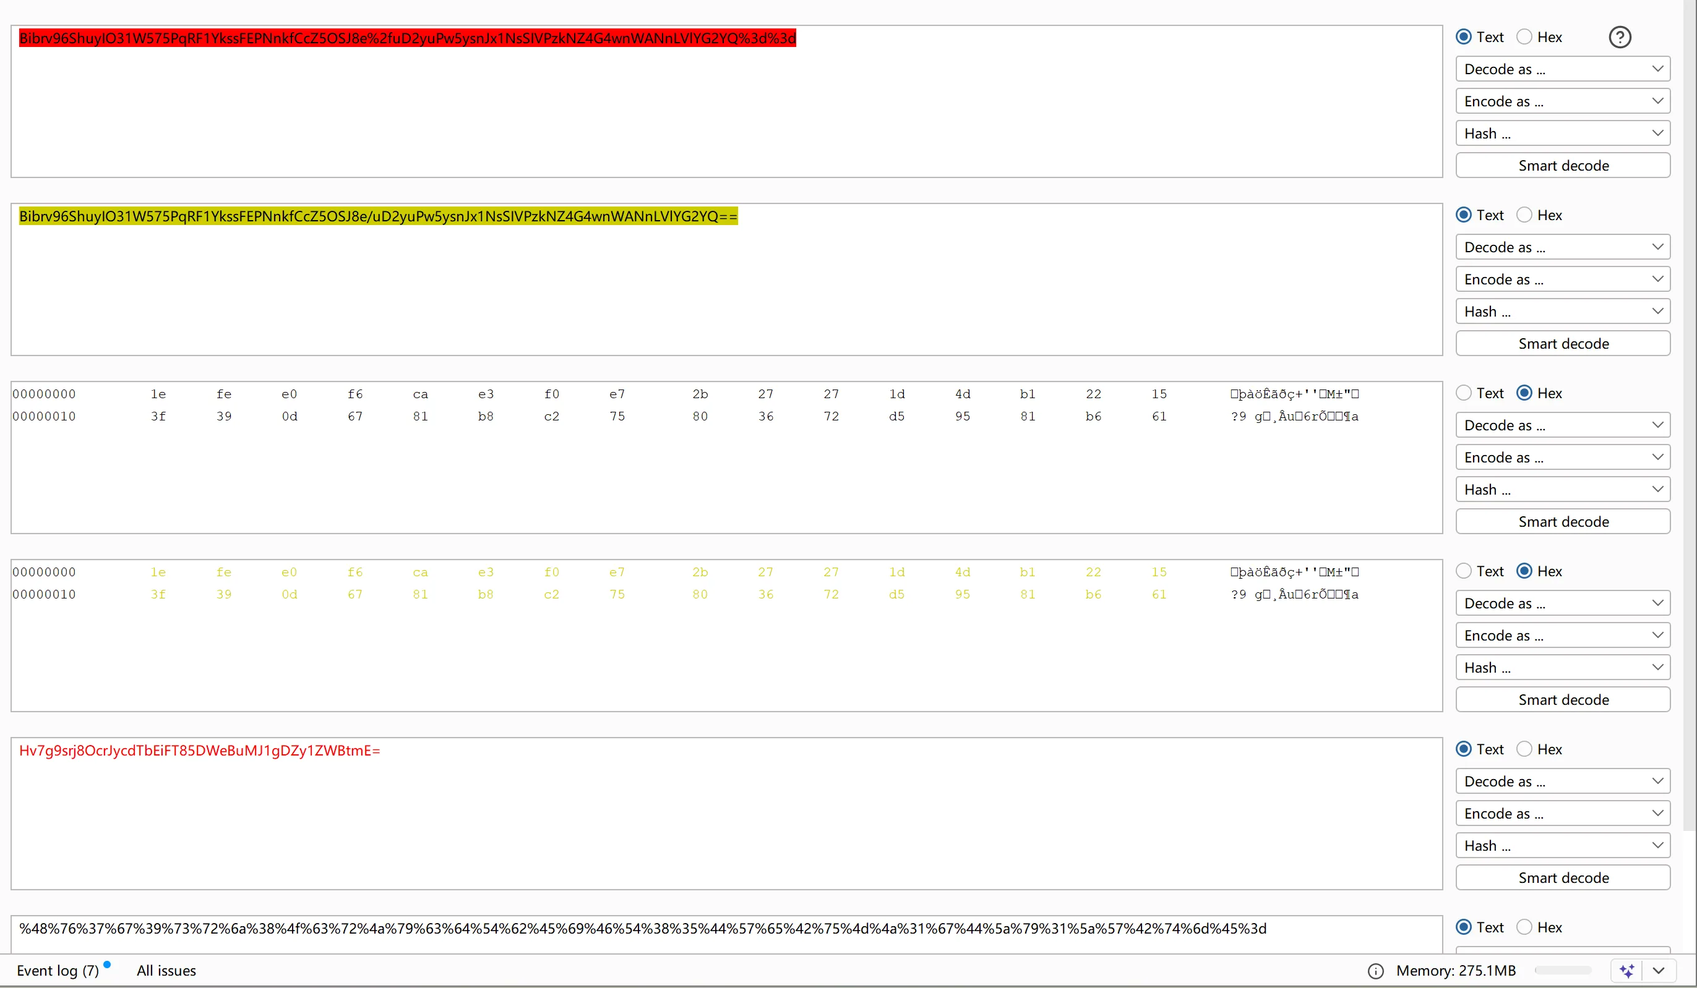Open Hash dropdown for yellow-highlighted YQ== panel
This screenshot has height=988, width=1697.
pyautogui.click(x=1562, y=311)
